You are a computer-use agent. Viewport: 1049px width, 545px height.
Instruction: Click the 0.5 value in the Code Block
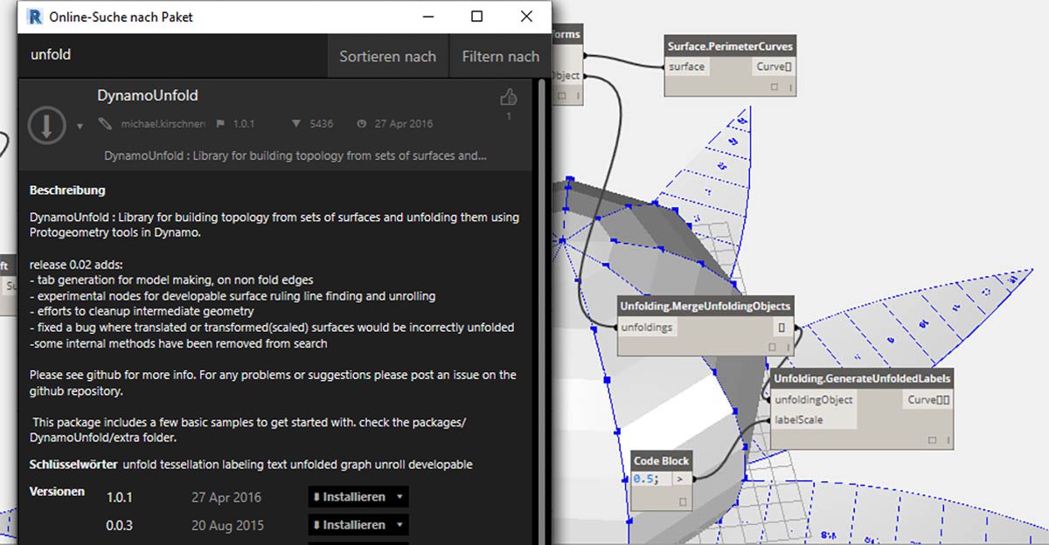pos(646,479)
